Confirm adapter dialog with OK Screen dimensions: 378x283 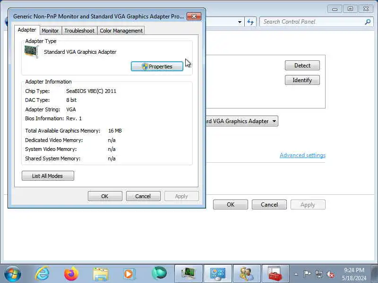[105, 196]
